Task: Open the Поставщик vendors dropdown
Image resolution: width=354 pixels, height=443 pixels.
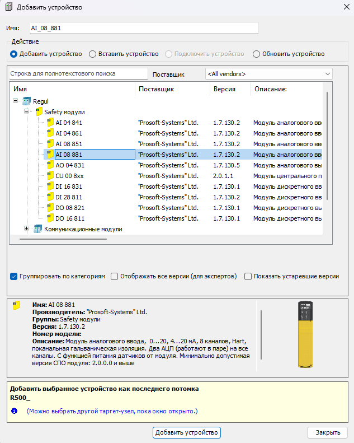Action: (268, 74)
